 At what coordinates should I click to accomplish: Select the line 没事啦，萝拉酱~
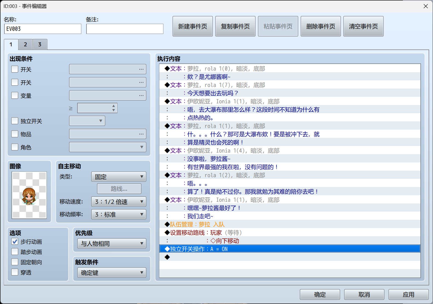pyautogui.click(x=290, y=159)
